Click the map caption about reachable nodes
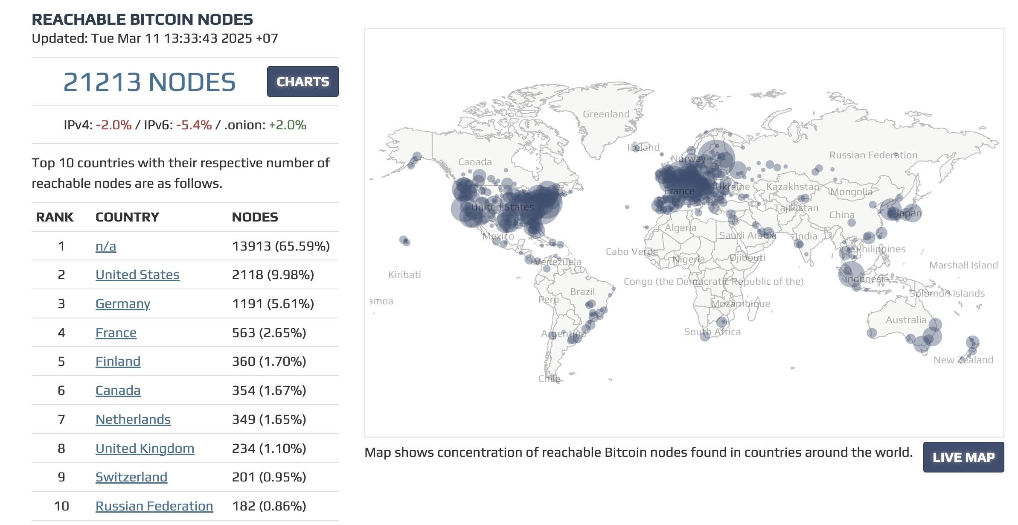This screenshot has height=525, width=1018. click(x=638, y=452)
